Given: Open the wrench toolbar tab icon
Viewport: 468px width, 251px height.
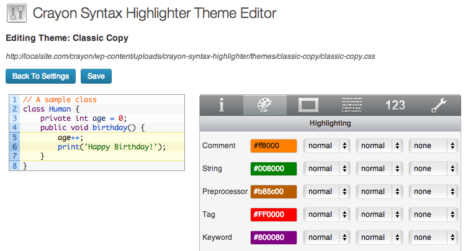Looking at the screenshot, I should tap(439, 105).
